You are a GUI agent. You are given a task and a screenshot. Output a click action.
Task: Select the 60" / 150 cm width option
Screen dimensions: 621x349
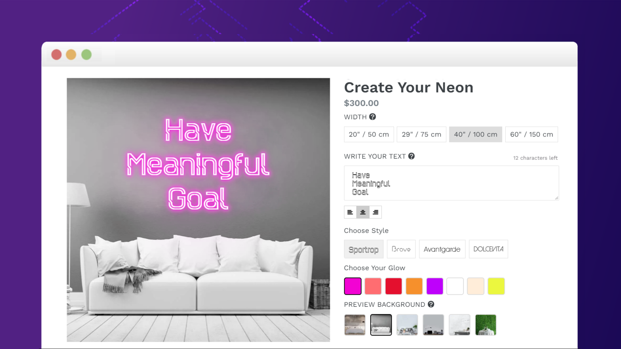click(531, 134)
